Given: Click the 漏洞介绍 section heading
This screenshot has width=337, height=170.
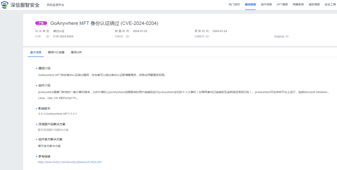Looking at the screenshot, I should point(44,68).
